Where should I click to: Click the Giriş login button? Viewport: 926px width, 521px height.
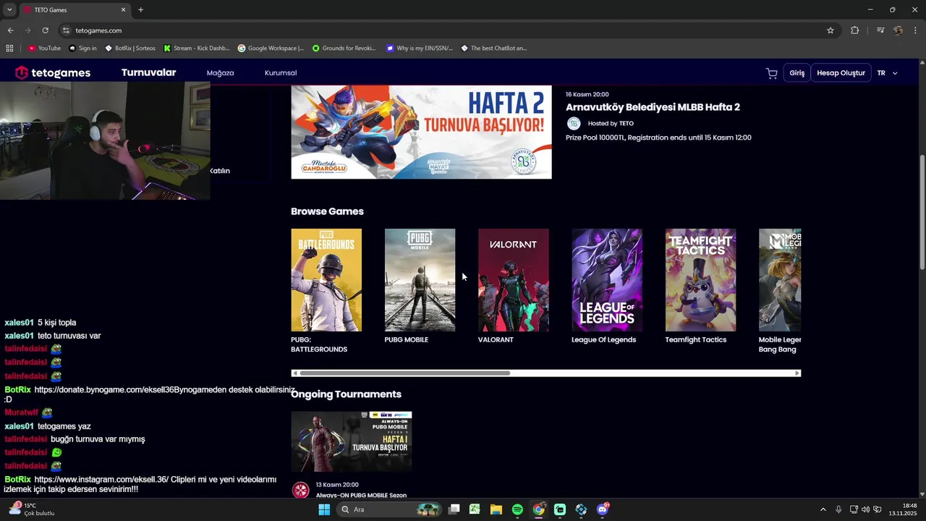click(797, 73)
